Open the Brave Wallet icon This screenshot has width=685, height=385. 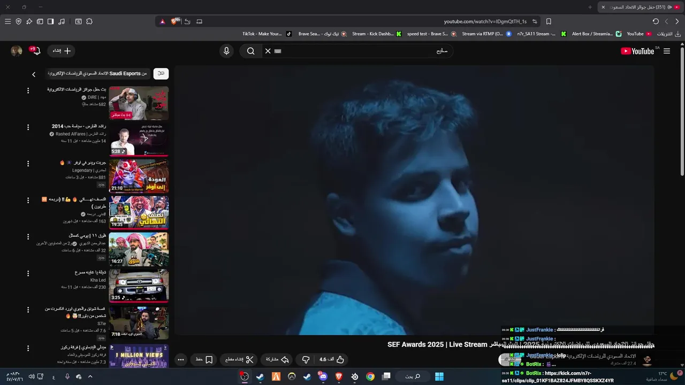[40, 21]
